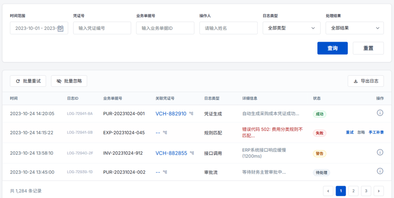Click the 规则匹配 log type cell
This screenshot has width=394, height=198.
tap(213, 133)
